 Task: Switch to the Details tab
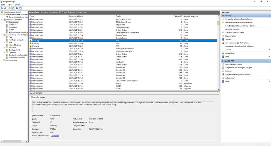coord(43,97)
